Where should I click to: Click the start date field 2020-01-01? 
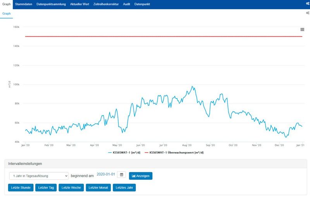coord(105,175)
